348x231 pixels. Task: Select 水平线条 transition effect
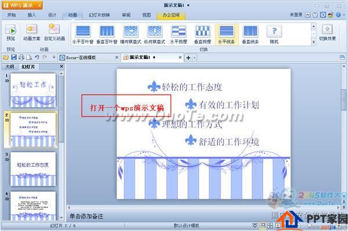click(226, 34)
